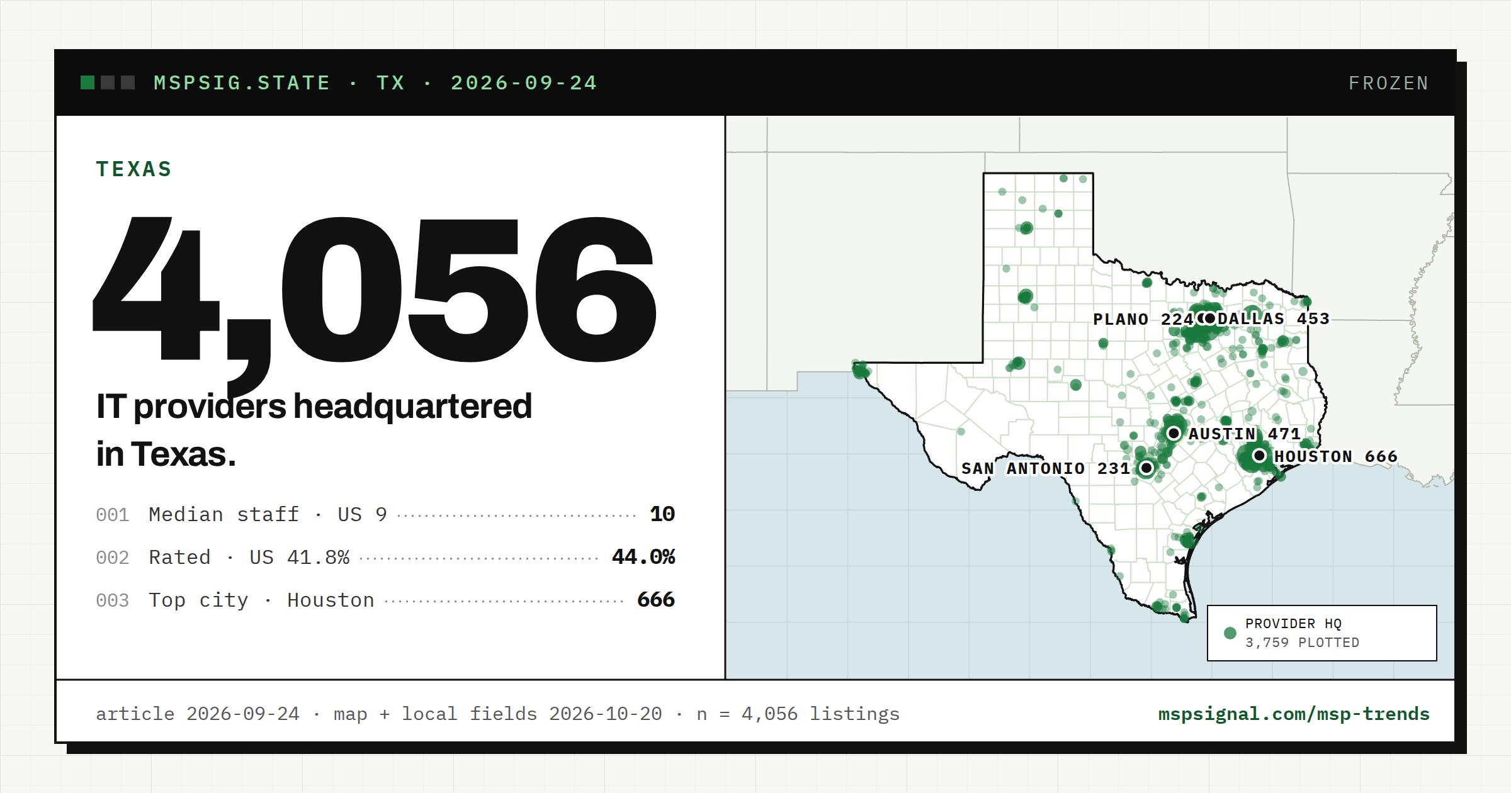This screenshot has height=793, width=1511.
Task: Click the n = 4,056 listings footer text
Action: pos(798,714)
